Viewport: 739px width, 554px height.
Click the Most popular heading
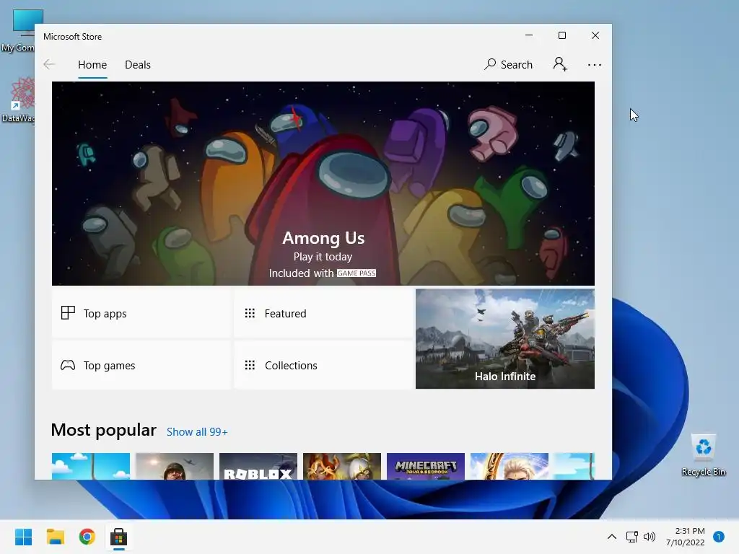(104, 430)
